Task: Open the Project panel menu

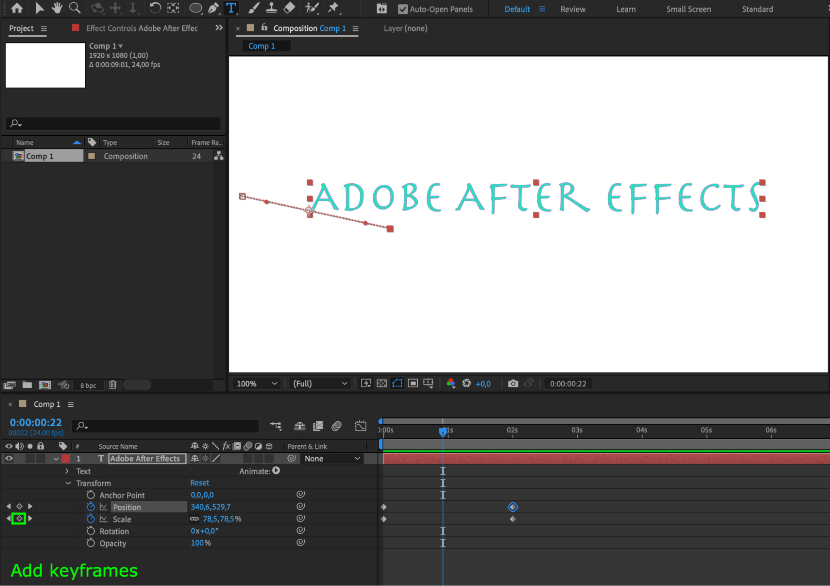Action: pyautogui.click(x=44, y=29)
